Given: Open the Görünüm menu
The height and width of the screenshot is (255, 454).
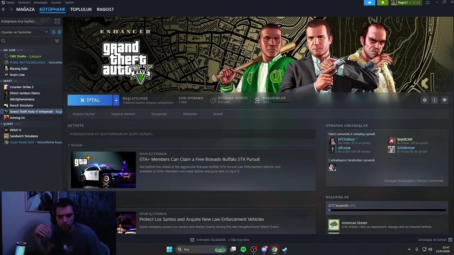Looking at the screenshot, I should tap(24, 2).
